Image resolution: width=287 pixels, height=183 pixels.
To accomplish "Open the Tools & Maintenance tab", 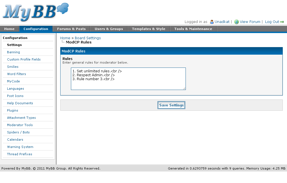I will coord(193,29).
